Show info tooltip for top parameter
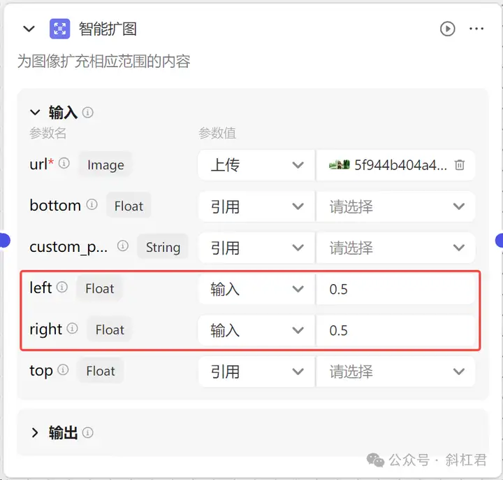This screenshot has height=480, width=503. [63, 370]
